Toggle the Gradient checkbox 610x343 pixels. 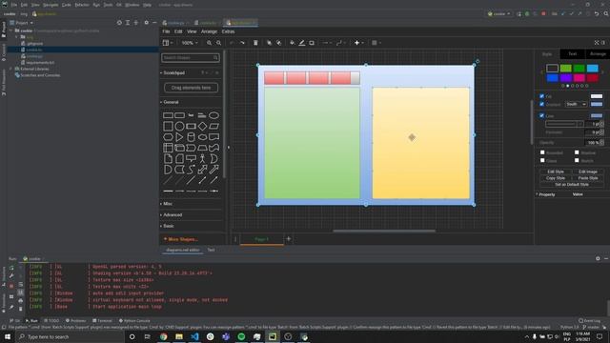coord(542,104)
